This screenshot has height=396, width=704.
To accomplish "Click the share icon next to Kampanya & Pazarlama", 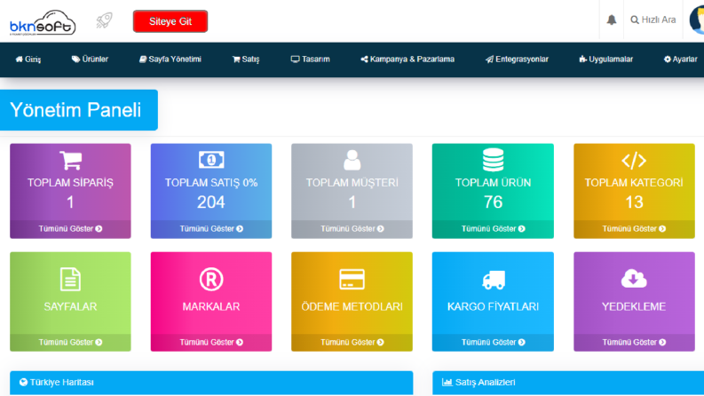I will coord(364,59).
